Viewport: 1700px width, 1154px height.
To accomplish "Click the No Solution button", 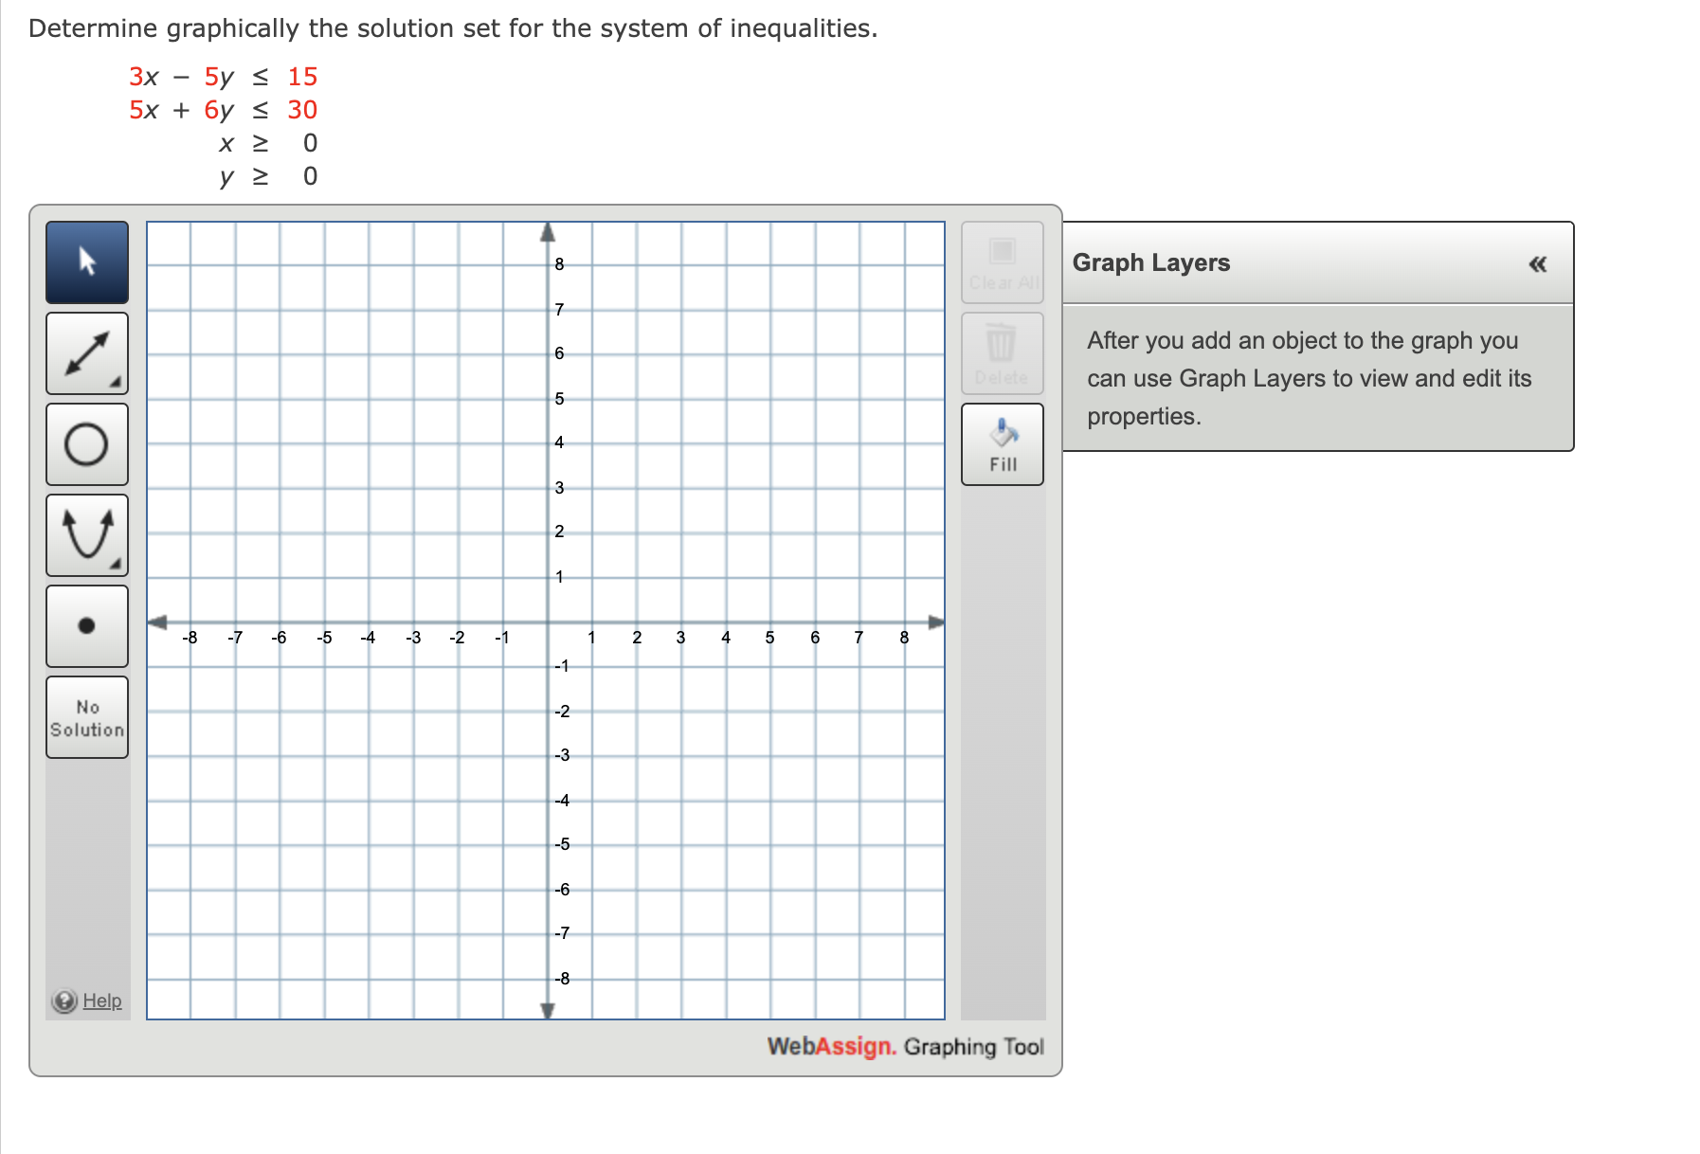I will point(85,717).
